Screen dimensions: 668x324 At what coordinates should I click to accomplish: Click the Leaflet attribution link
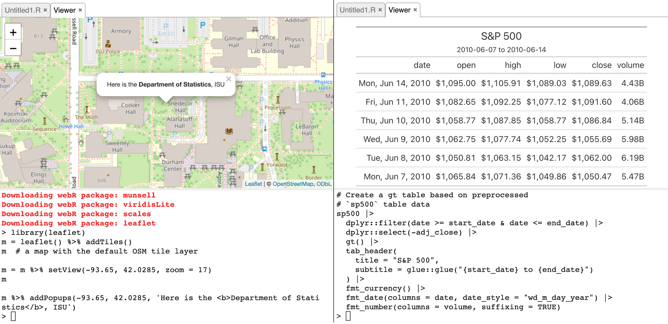[254, 184]
